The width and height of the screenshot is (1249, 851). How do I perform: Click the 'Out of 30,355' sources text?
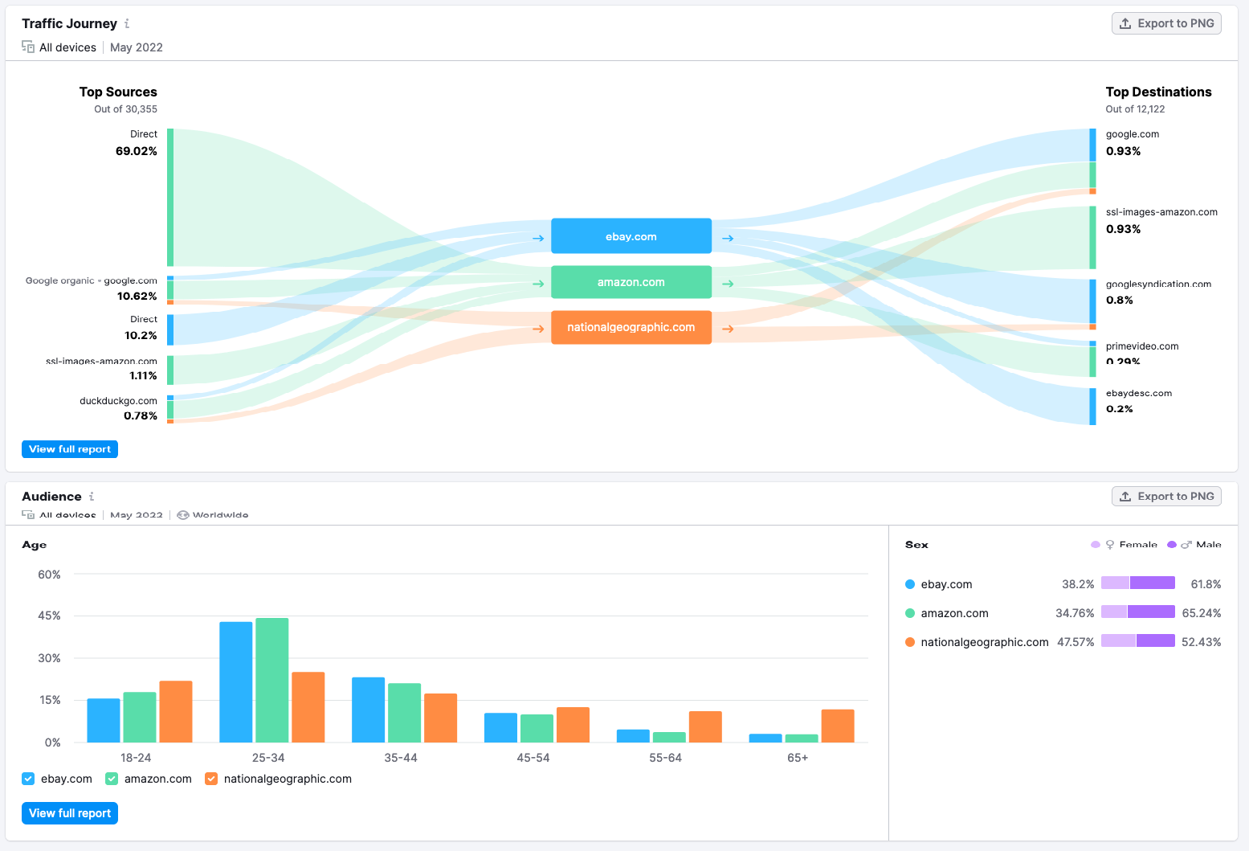coord(125,109)
